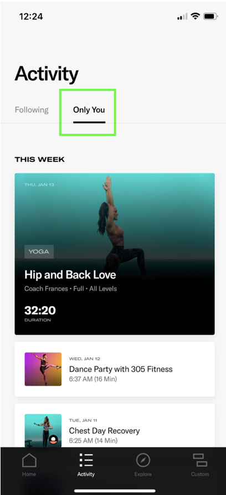Tap the battery status icon

pyautogui.click(x=210, y=17)
